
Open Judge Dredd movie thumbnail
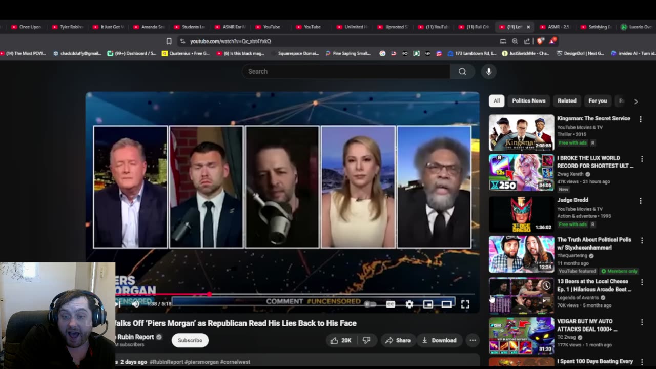[521, 214]
